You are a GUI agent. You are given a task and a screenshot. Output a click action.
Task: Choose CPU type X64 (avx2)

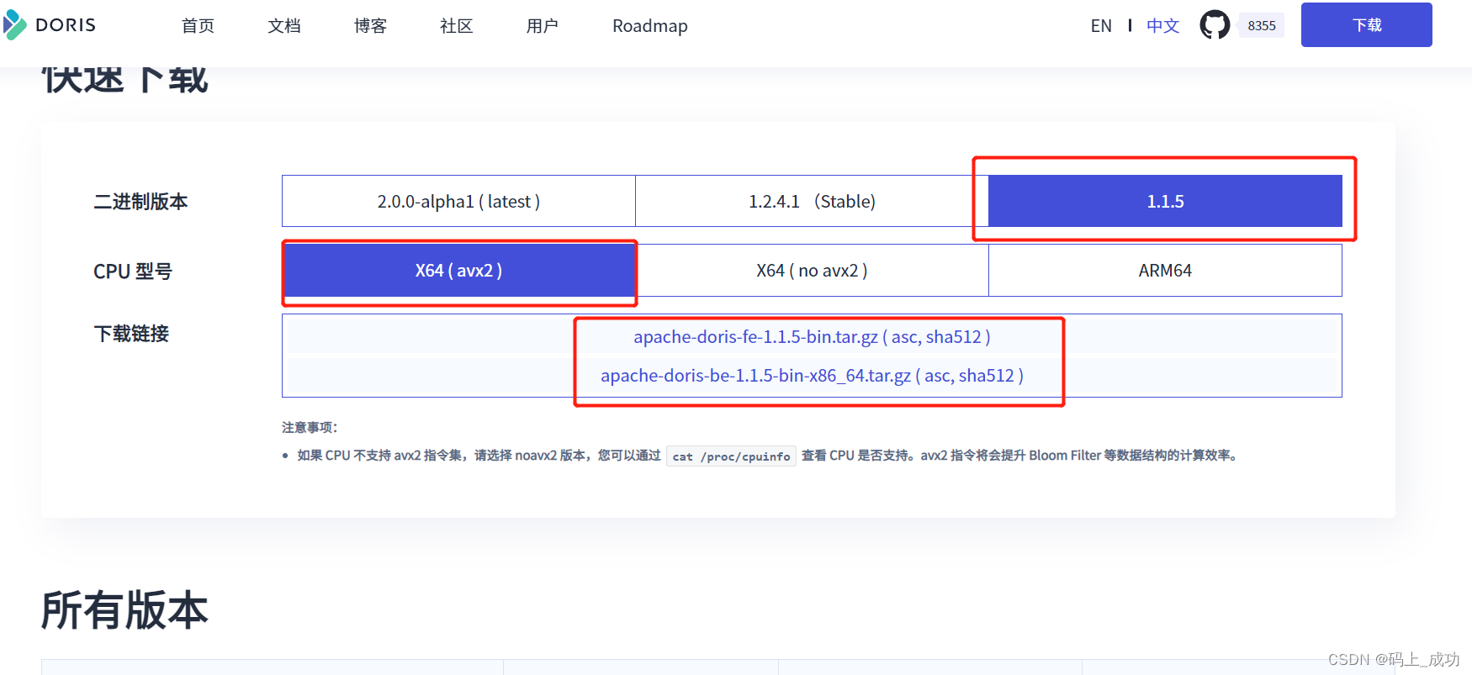click(458, 271)
